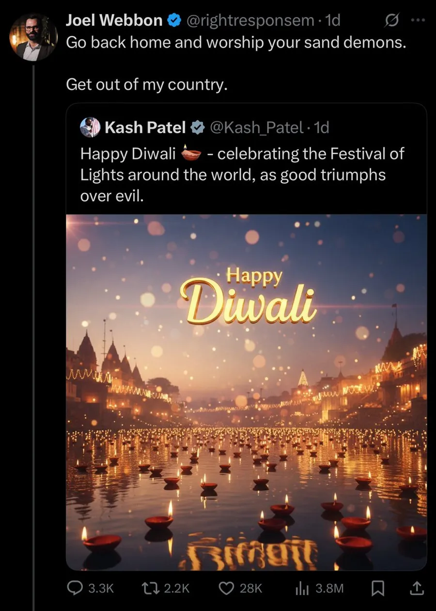Bookmark the tweet via bookmark icon
The image size is (436, 611).
point(378,588)
